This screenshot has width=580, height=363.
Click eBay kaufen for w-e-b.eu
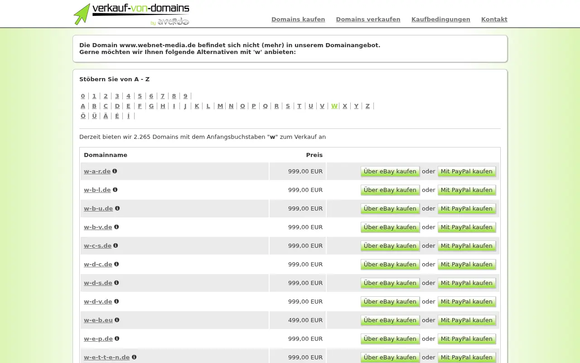point(390,320)
